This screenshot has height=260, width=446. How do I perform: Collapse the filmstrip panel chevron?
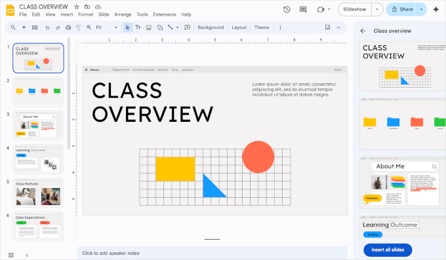click(x=27, y=255)
